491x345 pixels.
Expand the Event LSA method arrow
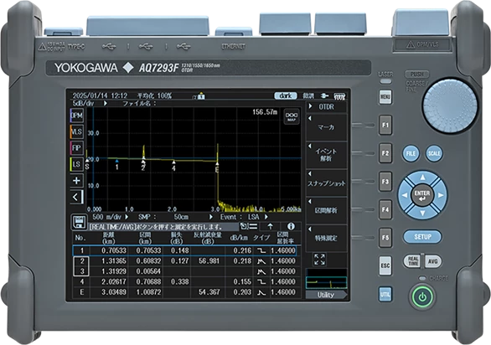click(266, 217)
